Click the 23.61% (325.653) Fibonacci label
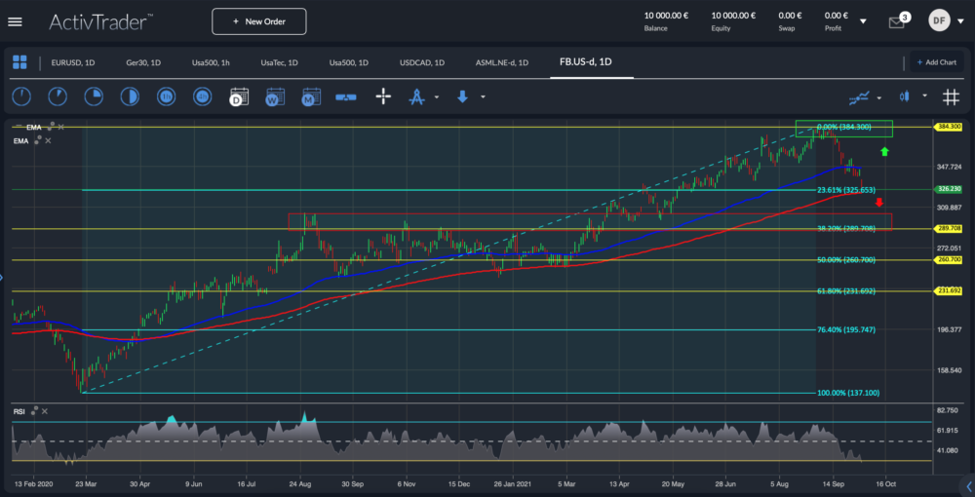Image resolution: width=975 pixels, height=497 pixels. (x=846, y=189)
